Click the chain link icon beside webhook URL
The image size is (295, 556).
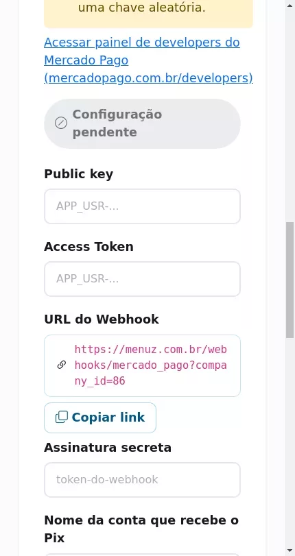(62, 365)
